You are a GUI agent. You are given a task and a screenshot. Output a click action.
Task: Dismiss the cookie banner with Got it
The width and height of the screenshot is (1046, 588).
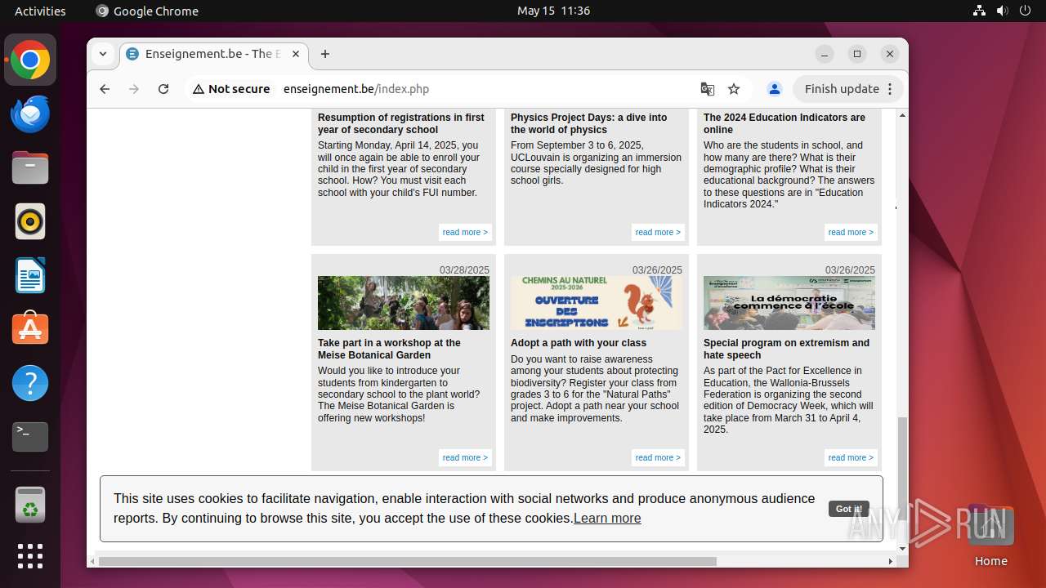pyautogui.click(x=848, y=509)
